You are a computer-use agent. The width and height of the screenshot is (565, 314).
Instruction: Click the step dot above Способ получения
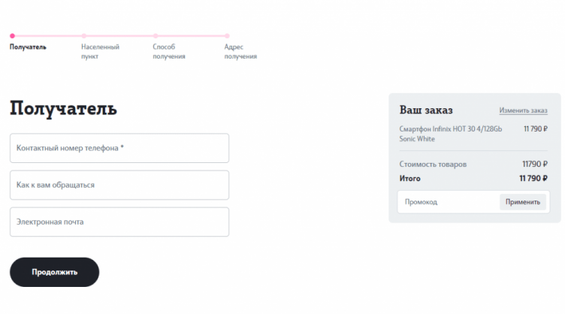tap(156, 35)
